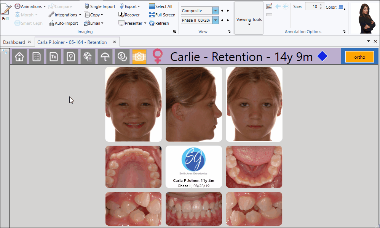Open the annotation Color picker

pos(341,7)
